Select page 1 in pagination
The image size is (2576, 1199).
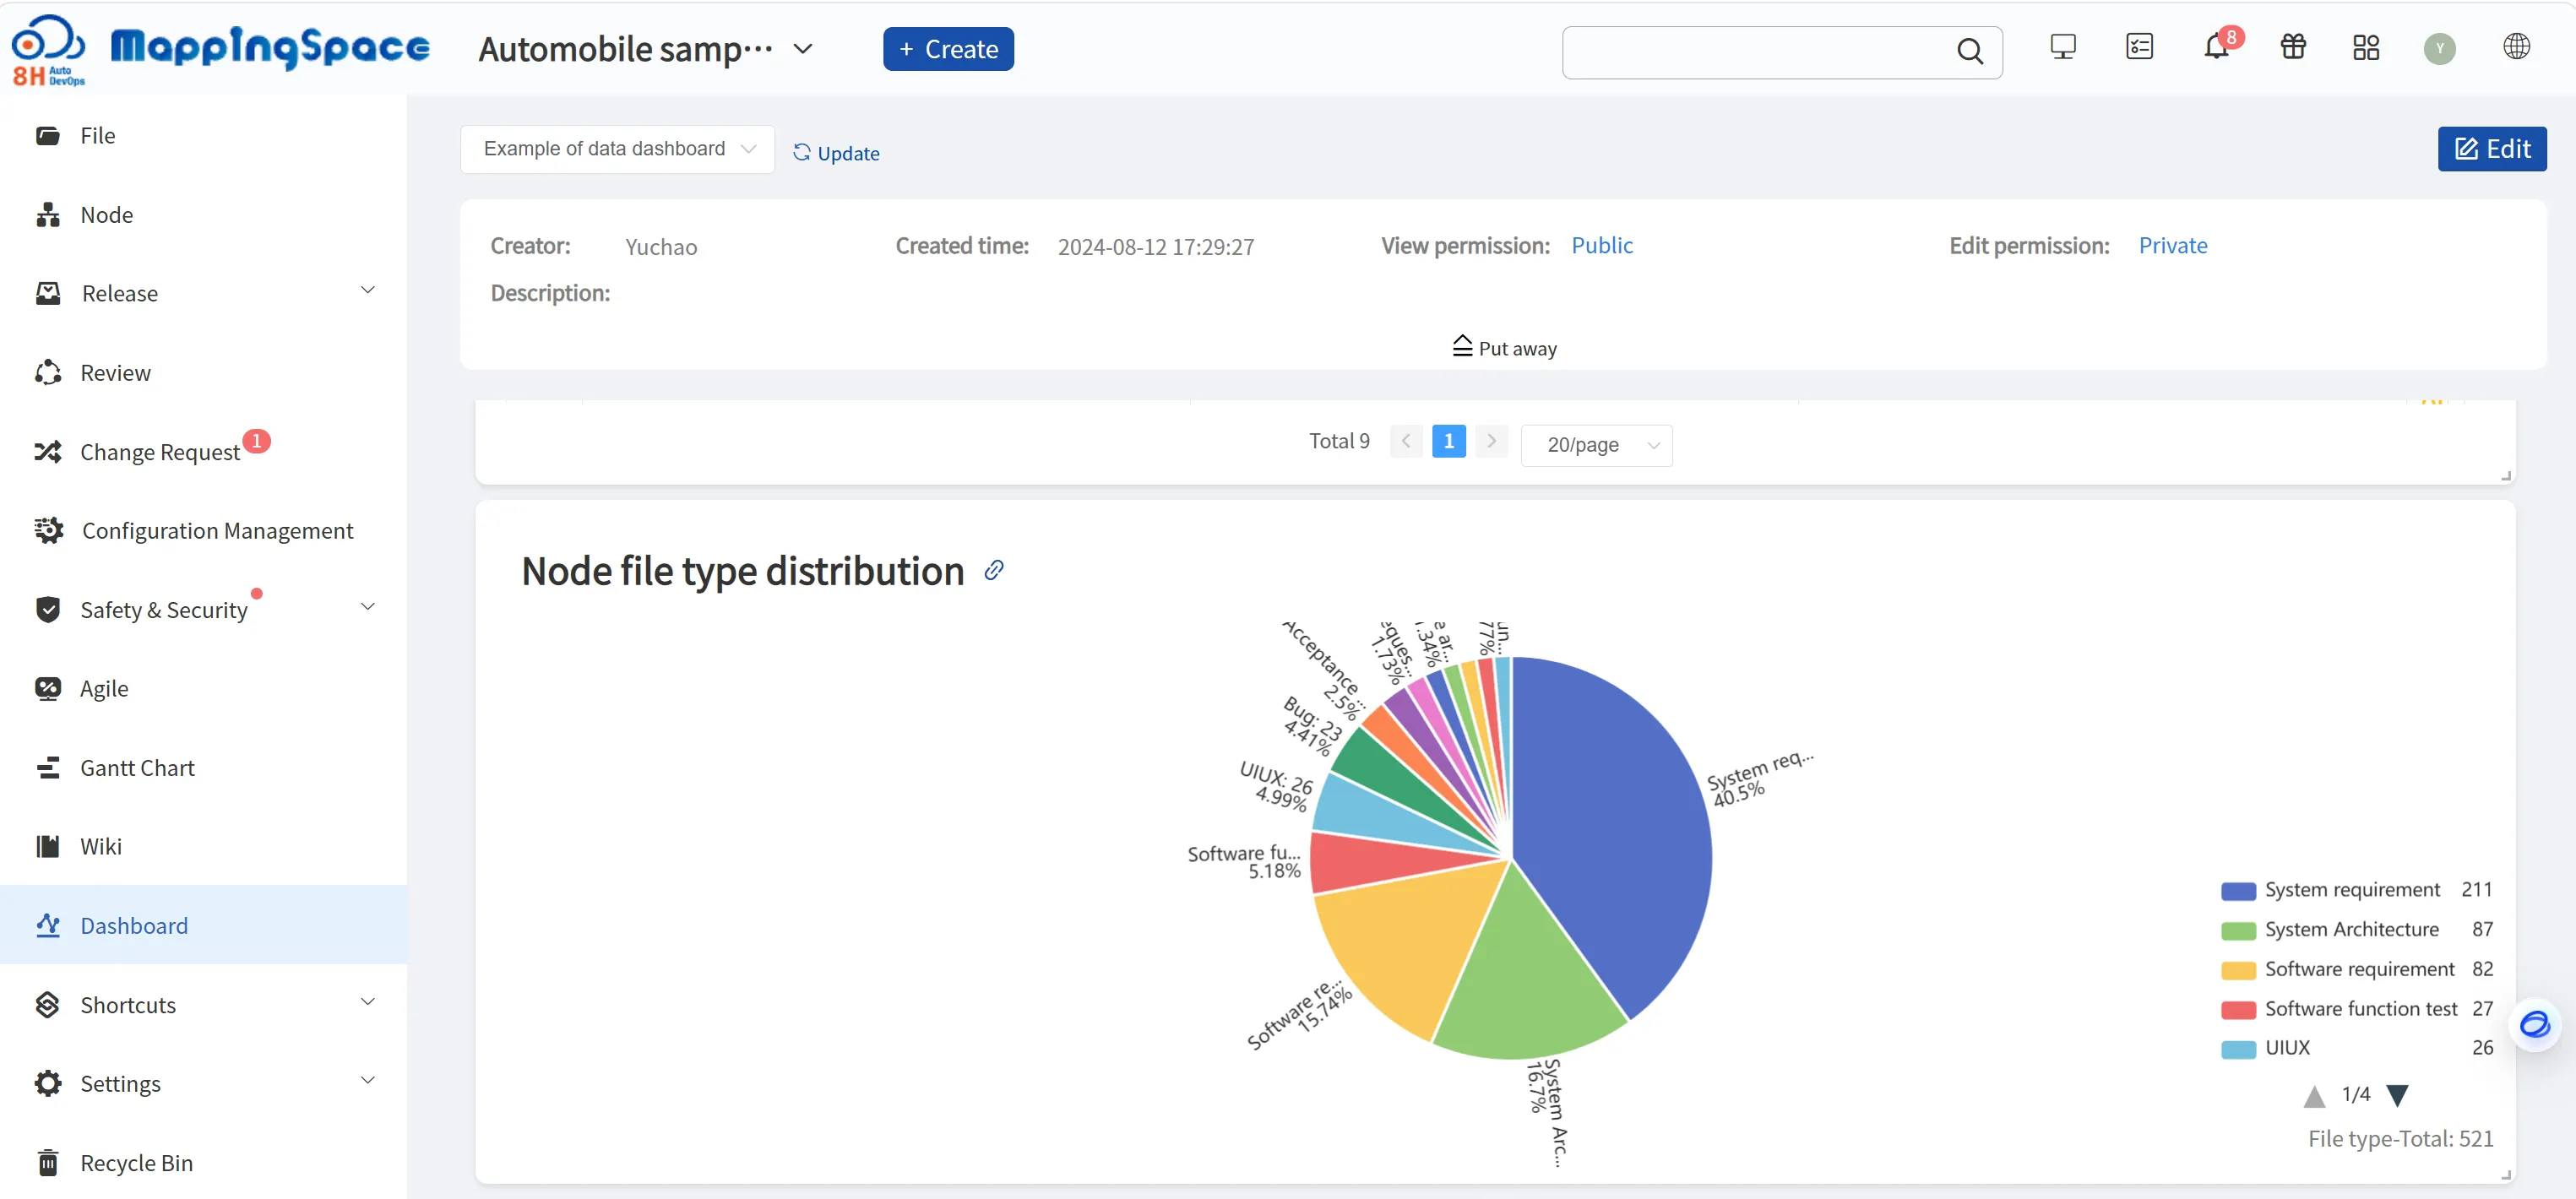[1448, 441]
